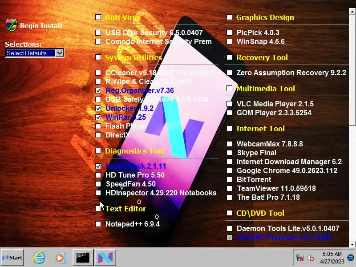The height and width of the screenshot is (267, 356).
Task: Click the vertical scrollbar thumb
Action: [352, 70]
